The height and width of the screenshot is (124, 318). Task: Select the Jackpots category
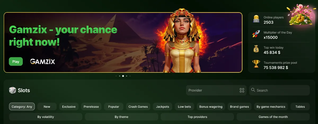pyautogui.click(x=162, y=107)
